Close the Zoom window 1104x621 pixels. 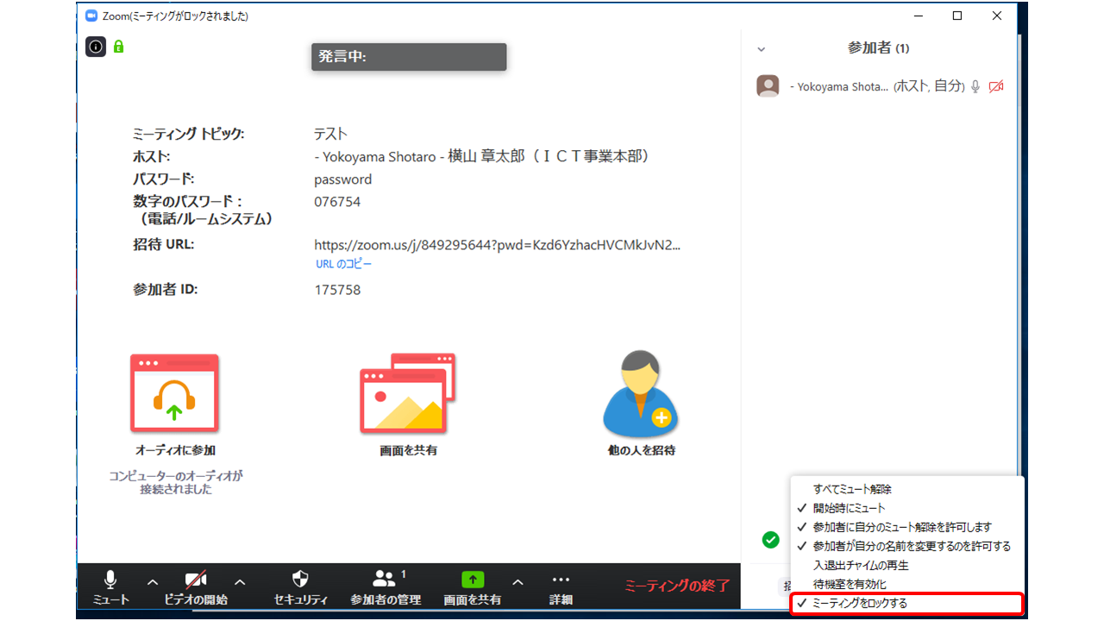997,16
